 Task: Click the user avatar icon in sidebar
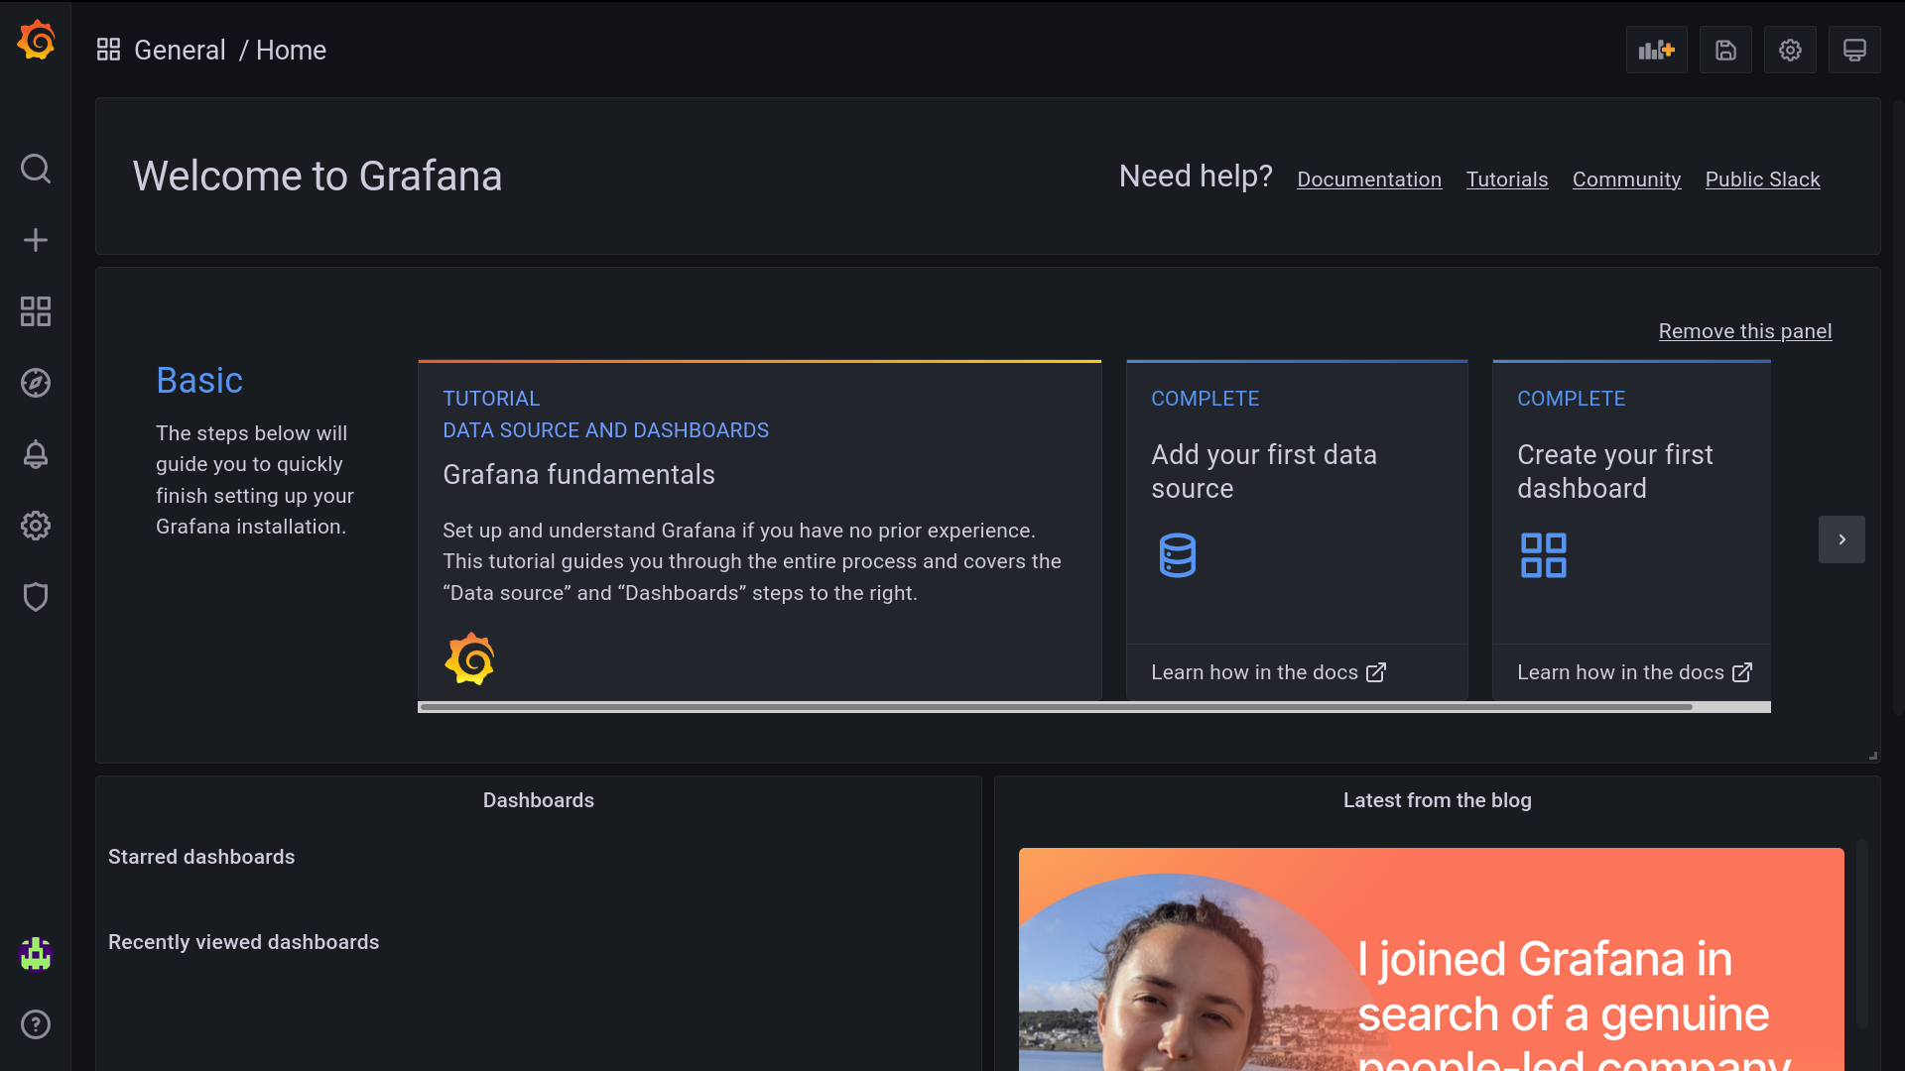(36, 954)
